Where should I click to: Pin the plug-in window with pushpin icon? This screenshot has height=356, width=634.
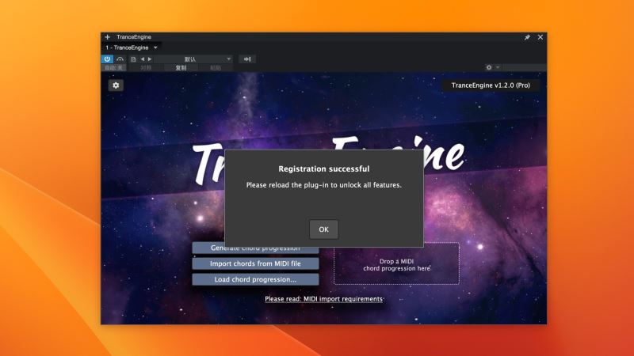point(527,37)
